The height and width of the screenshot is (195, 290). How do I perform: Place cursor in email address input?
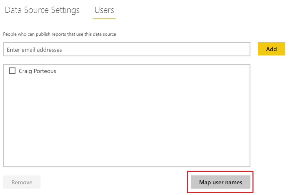coord(126,50)
